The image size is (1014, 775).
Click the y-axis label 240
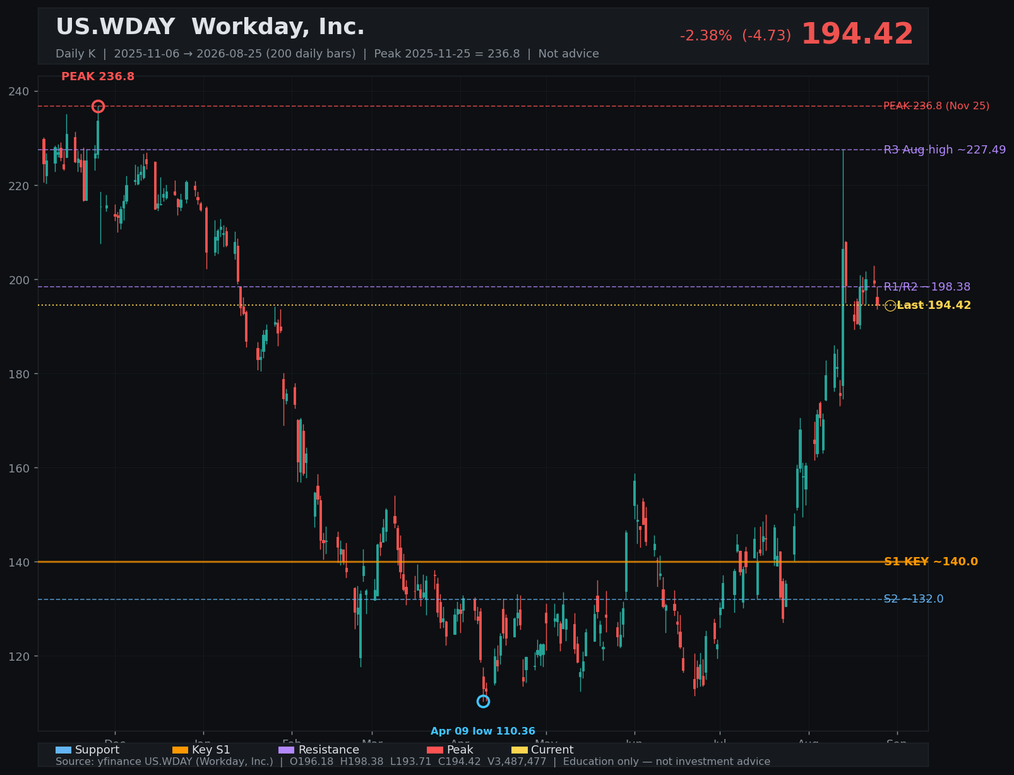(19, 92)
